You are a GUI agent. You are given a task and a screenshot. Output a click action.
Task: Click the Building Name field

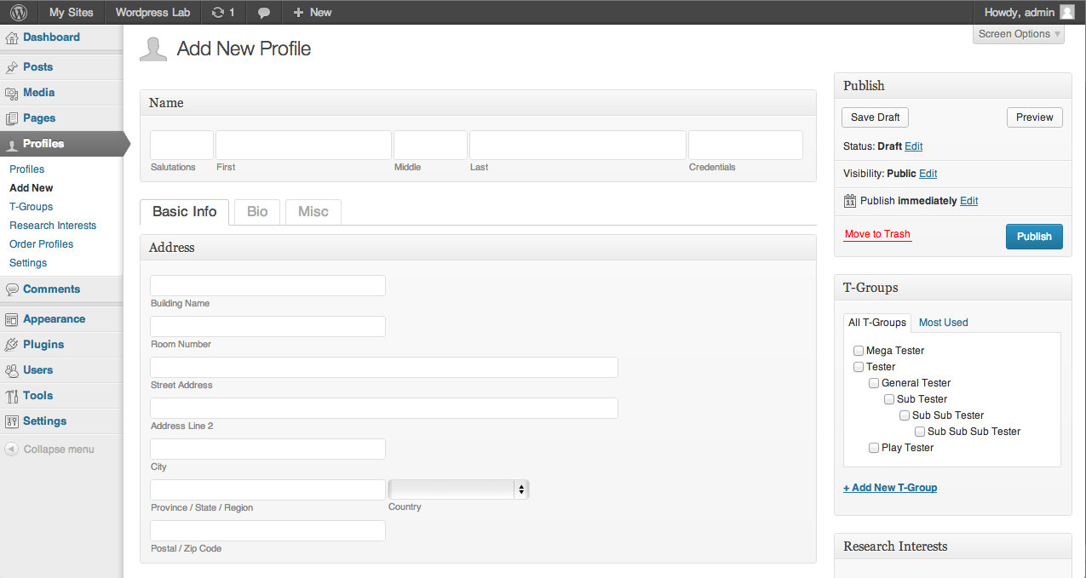(x=267, y=286)
